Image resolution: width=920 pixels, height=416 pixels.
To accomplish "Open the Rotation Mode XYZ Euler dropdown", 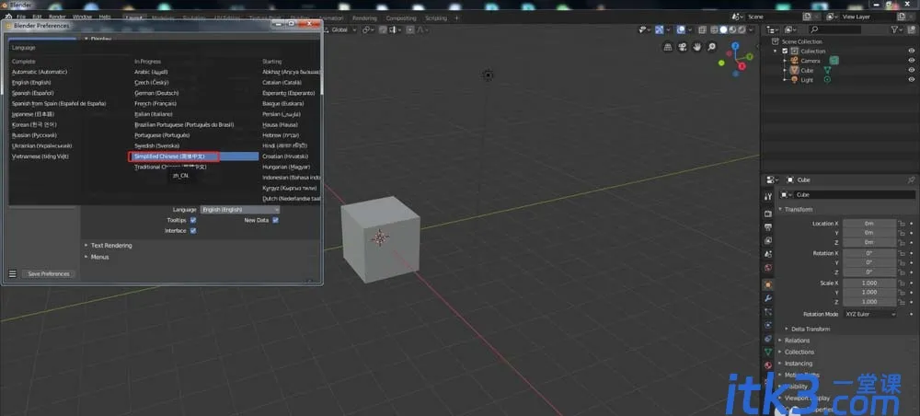I will click(870, 314).
